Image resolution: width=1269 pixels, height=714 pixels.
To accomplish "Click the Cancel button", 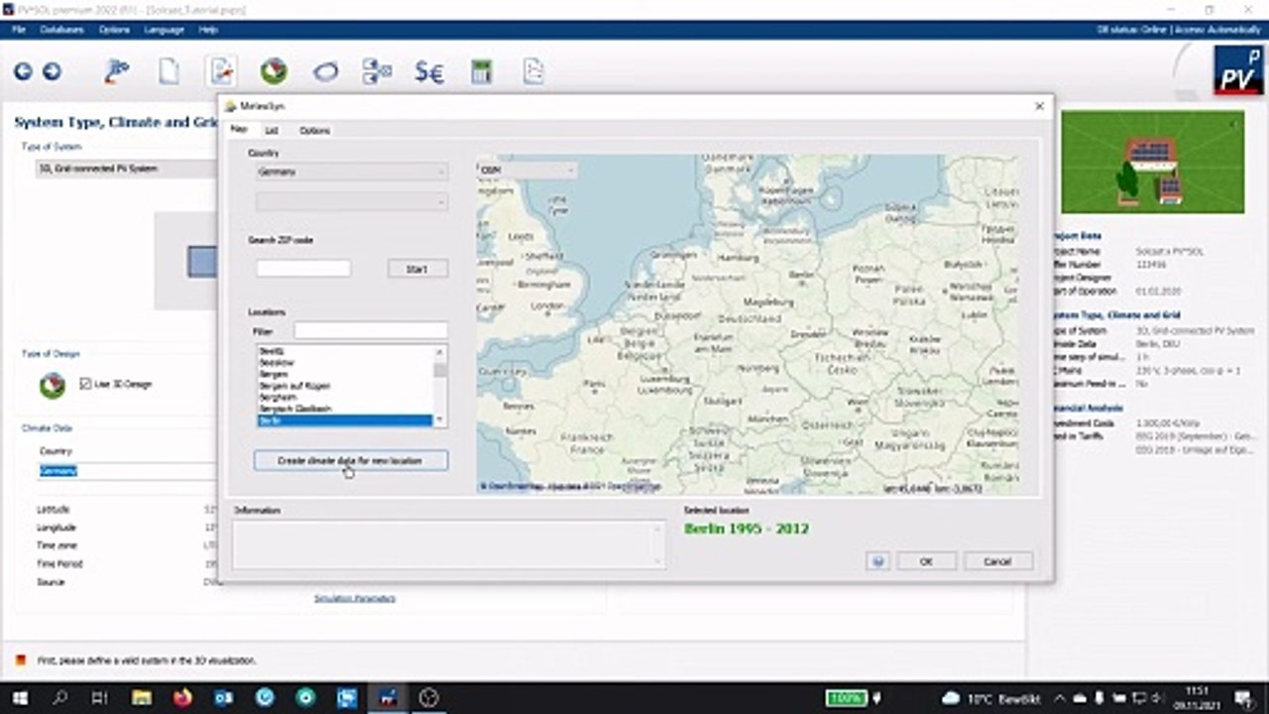I will [x=997, y=561].
